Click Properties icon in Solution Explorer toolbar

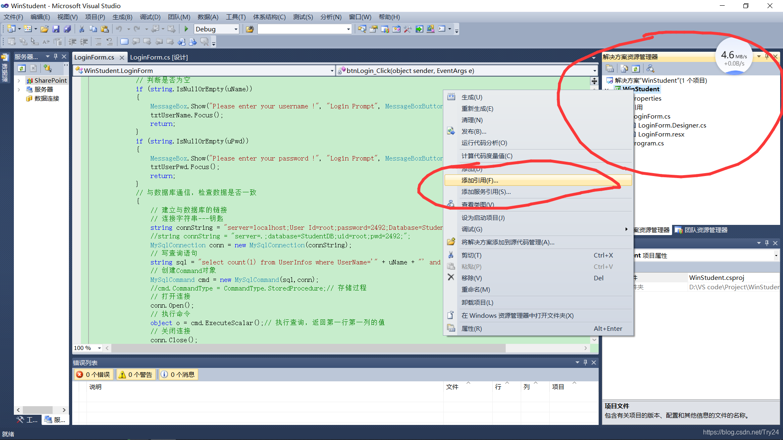(x=610, y=68)
